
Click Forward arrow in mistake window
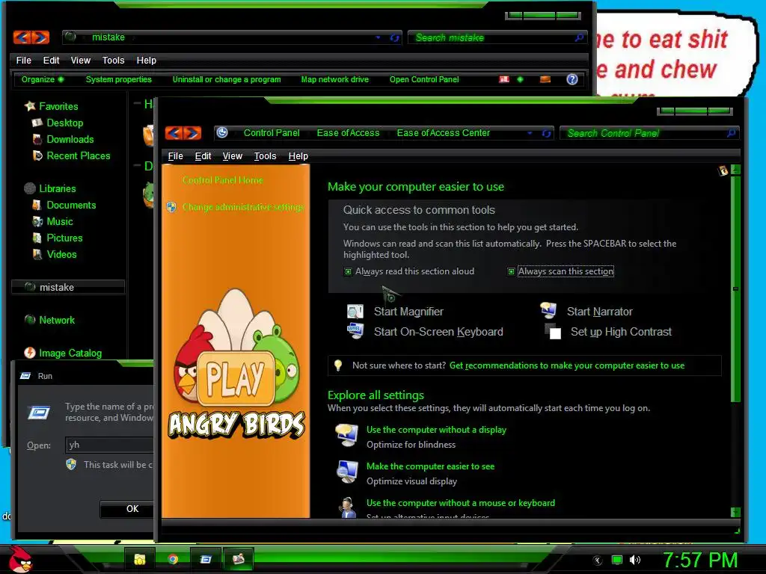(x=40, y=37)
